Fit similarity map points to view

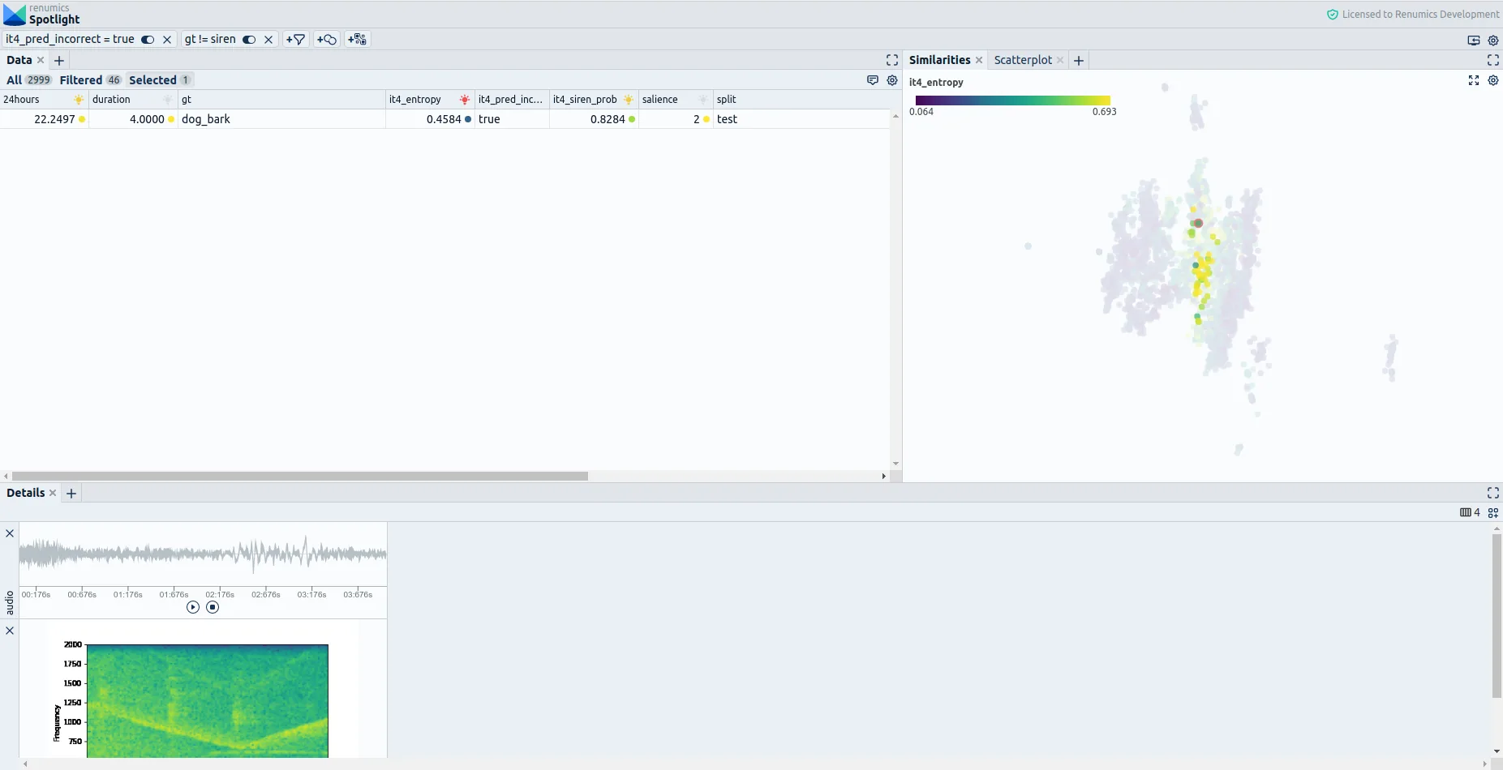(x=1474, y=80)
